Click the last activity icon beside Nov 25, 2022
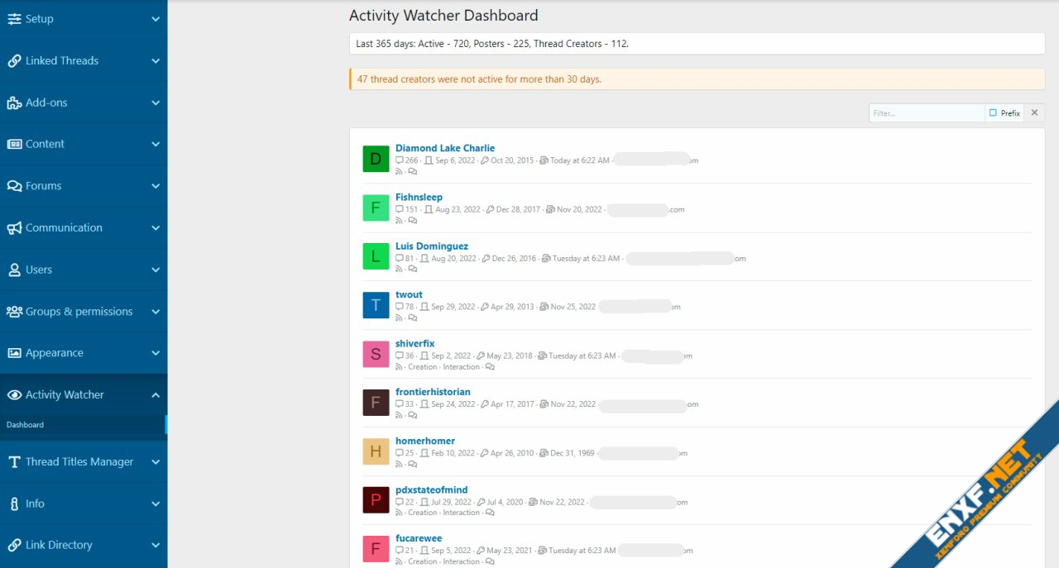The image size is (1059, 568). coord(544,307)
